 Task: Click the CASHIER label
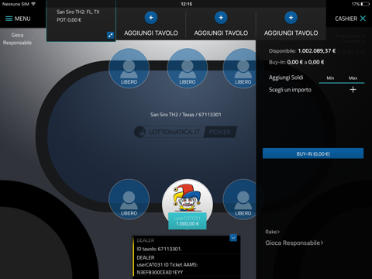[x=346, y=19]
